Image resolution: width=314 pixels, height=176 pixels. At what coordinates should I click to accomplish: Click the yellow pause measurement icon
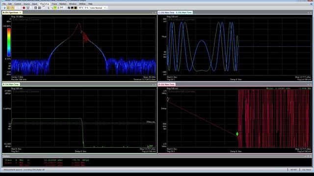8,8
